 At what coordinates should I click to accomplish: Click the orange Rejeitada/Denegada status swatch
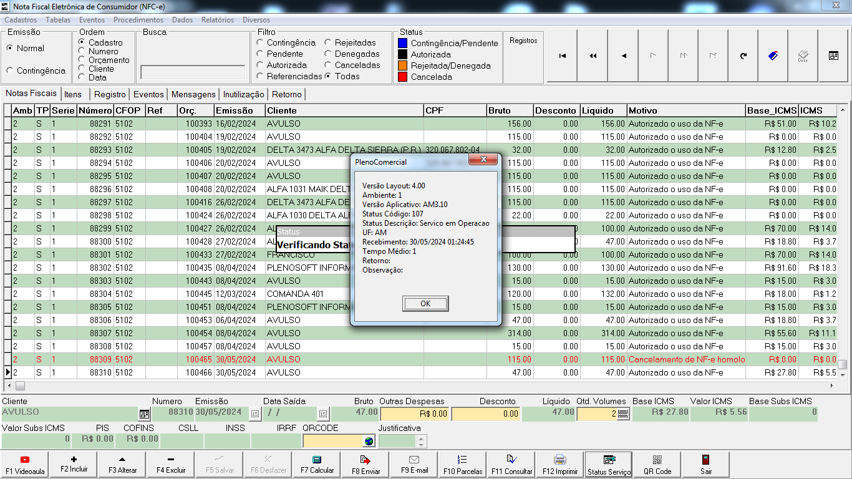[402, 65]
